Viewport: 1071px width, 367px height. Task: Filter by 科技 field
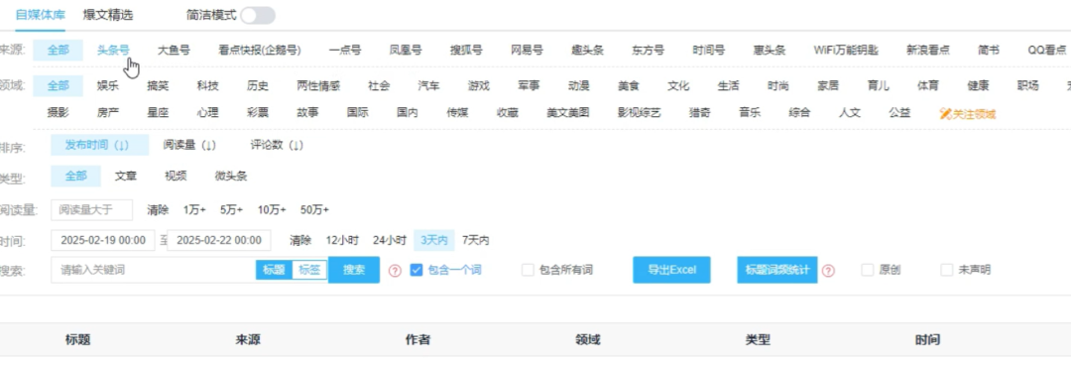coord(207,85)
